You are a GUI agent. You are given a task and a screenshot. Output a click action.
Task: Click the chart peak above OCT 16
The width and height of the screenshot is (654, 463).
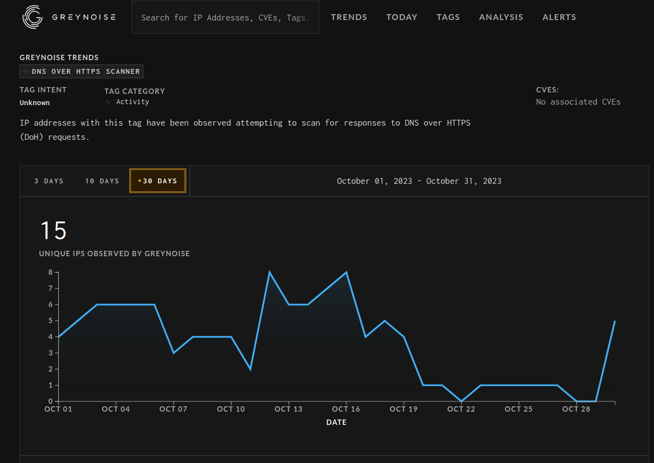(346, 272)
